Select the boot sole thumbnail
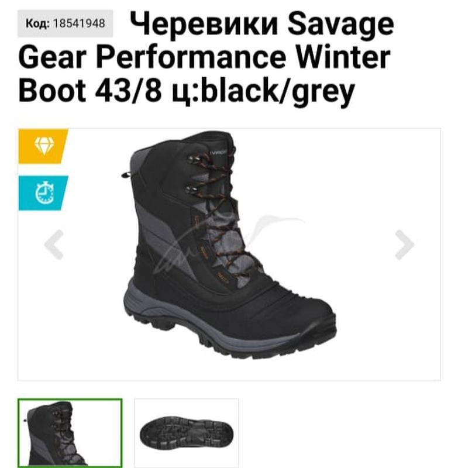The height and width of the screenshot is (468, 458). 187,433
